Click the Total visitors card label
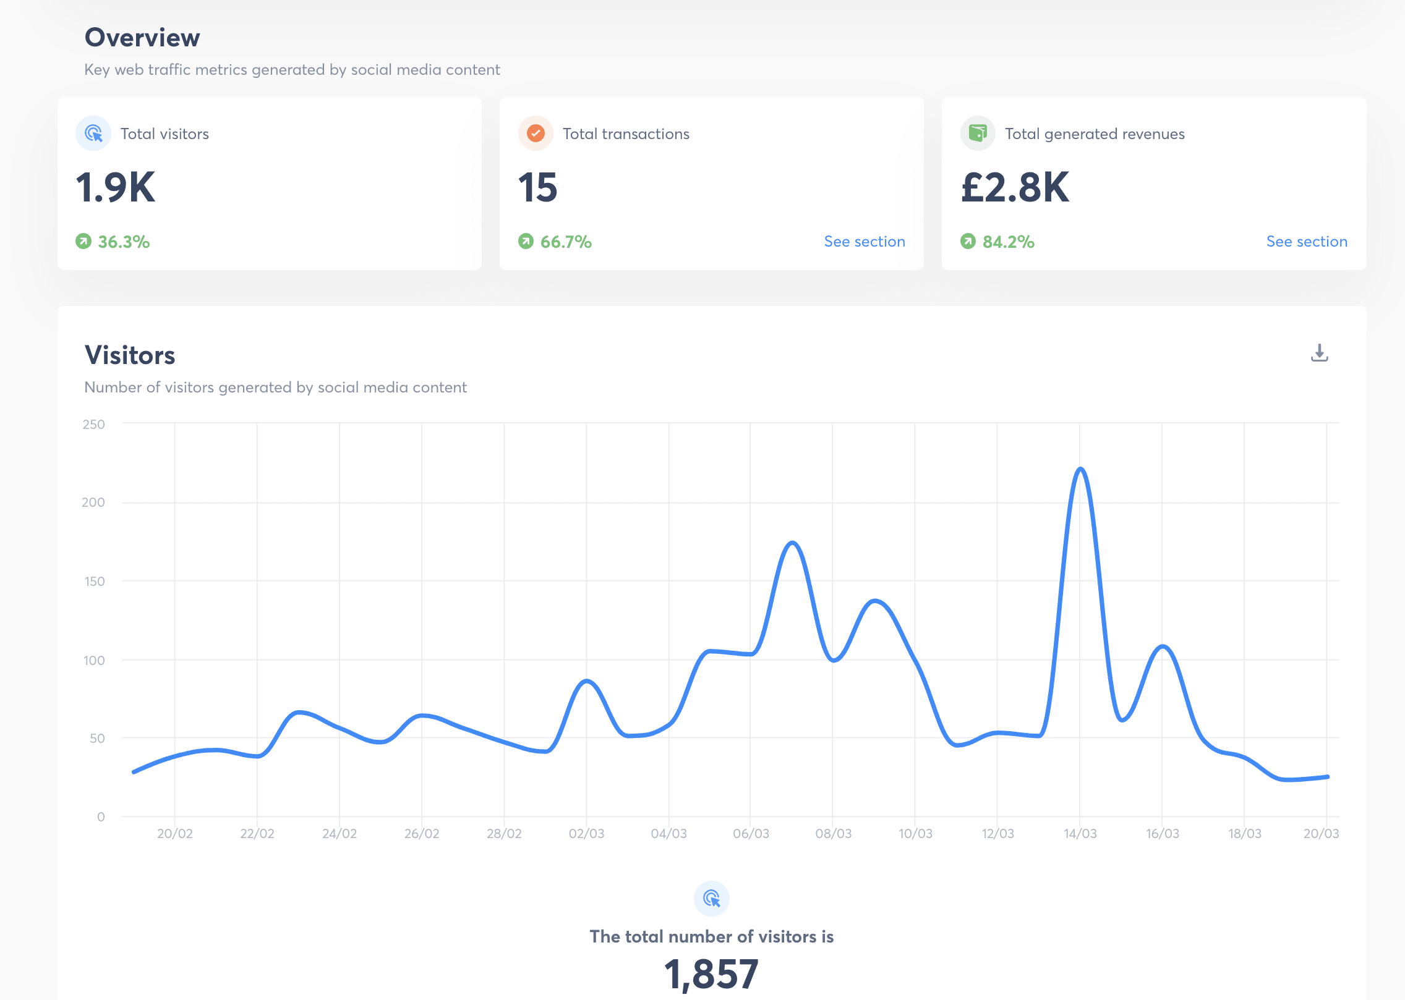The width and height of the screenshot is (1405, 1000). (164, 133)
